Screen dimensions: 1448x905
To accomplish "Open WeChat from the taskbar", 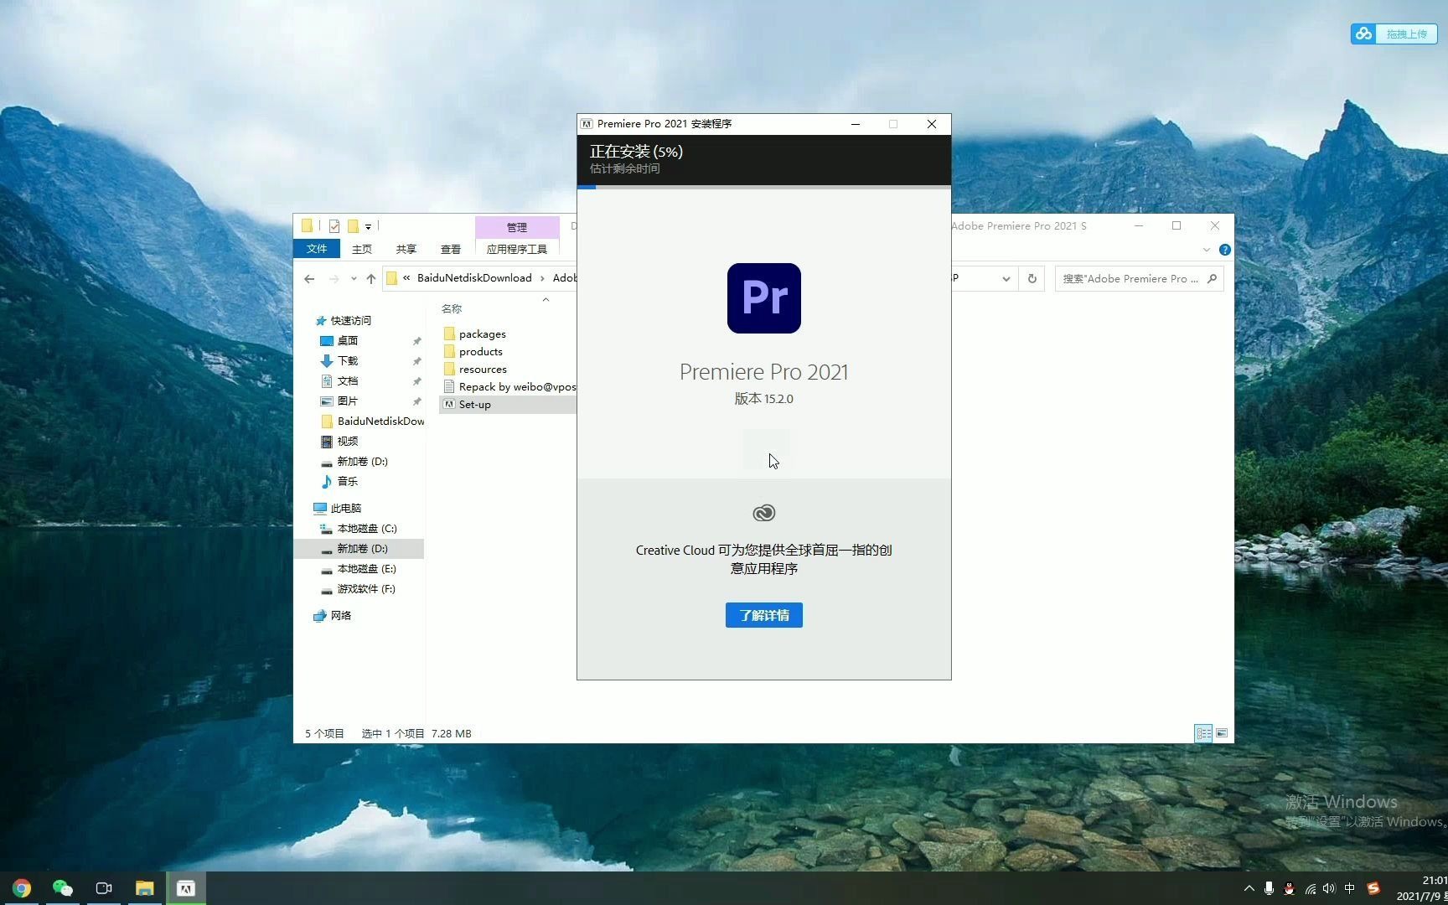I will pyautogui.click(x=63, y=888).
